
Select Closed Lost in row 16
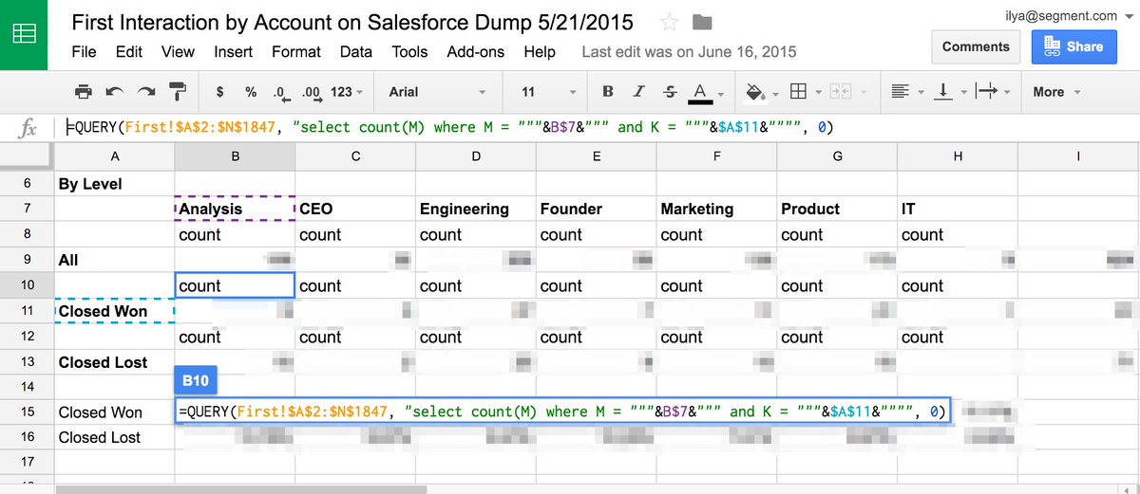click(x=114, y=437)
